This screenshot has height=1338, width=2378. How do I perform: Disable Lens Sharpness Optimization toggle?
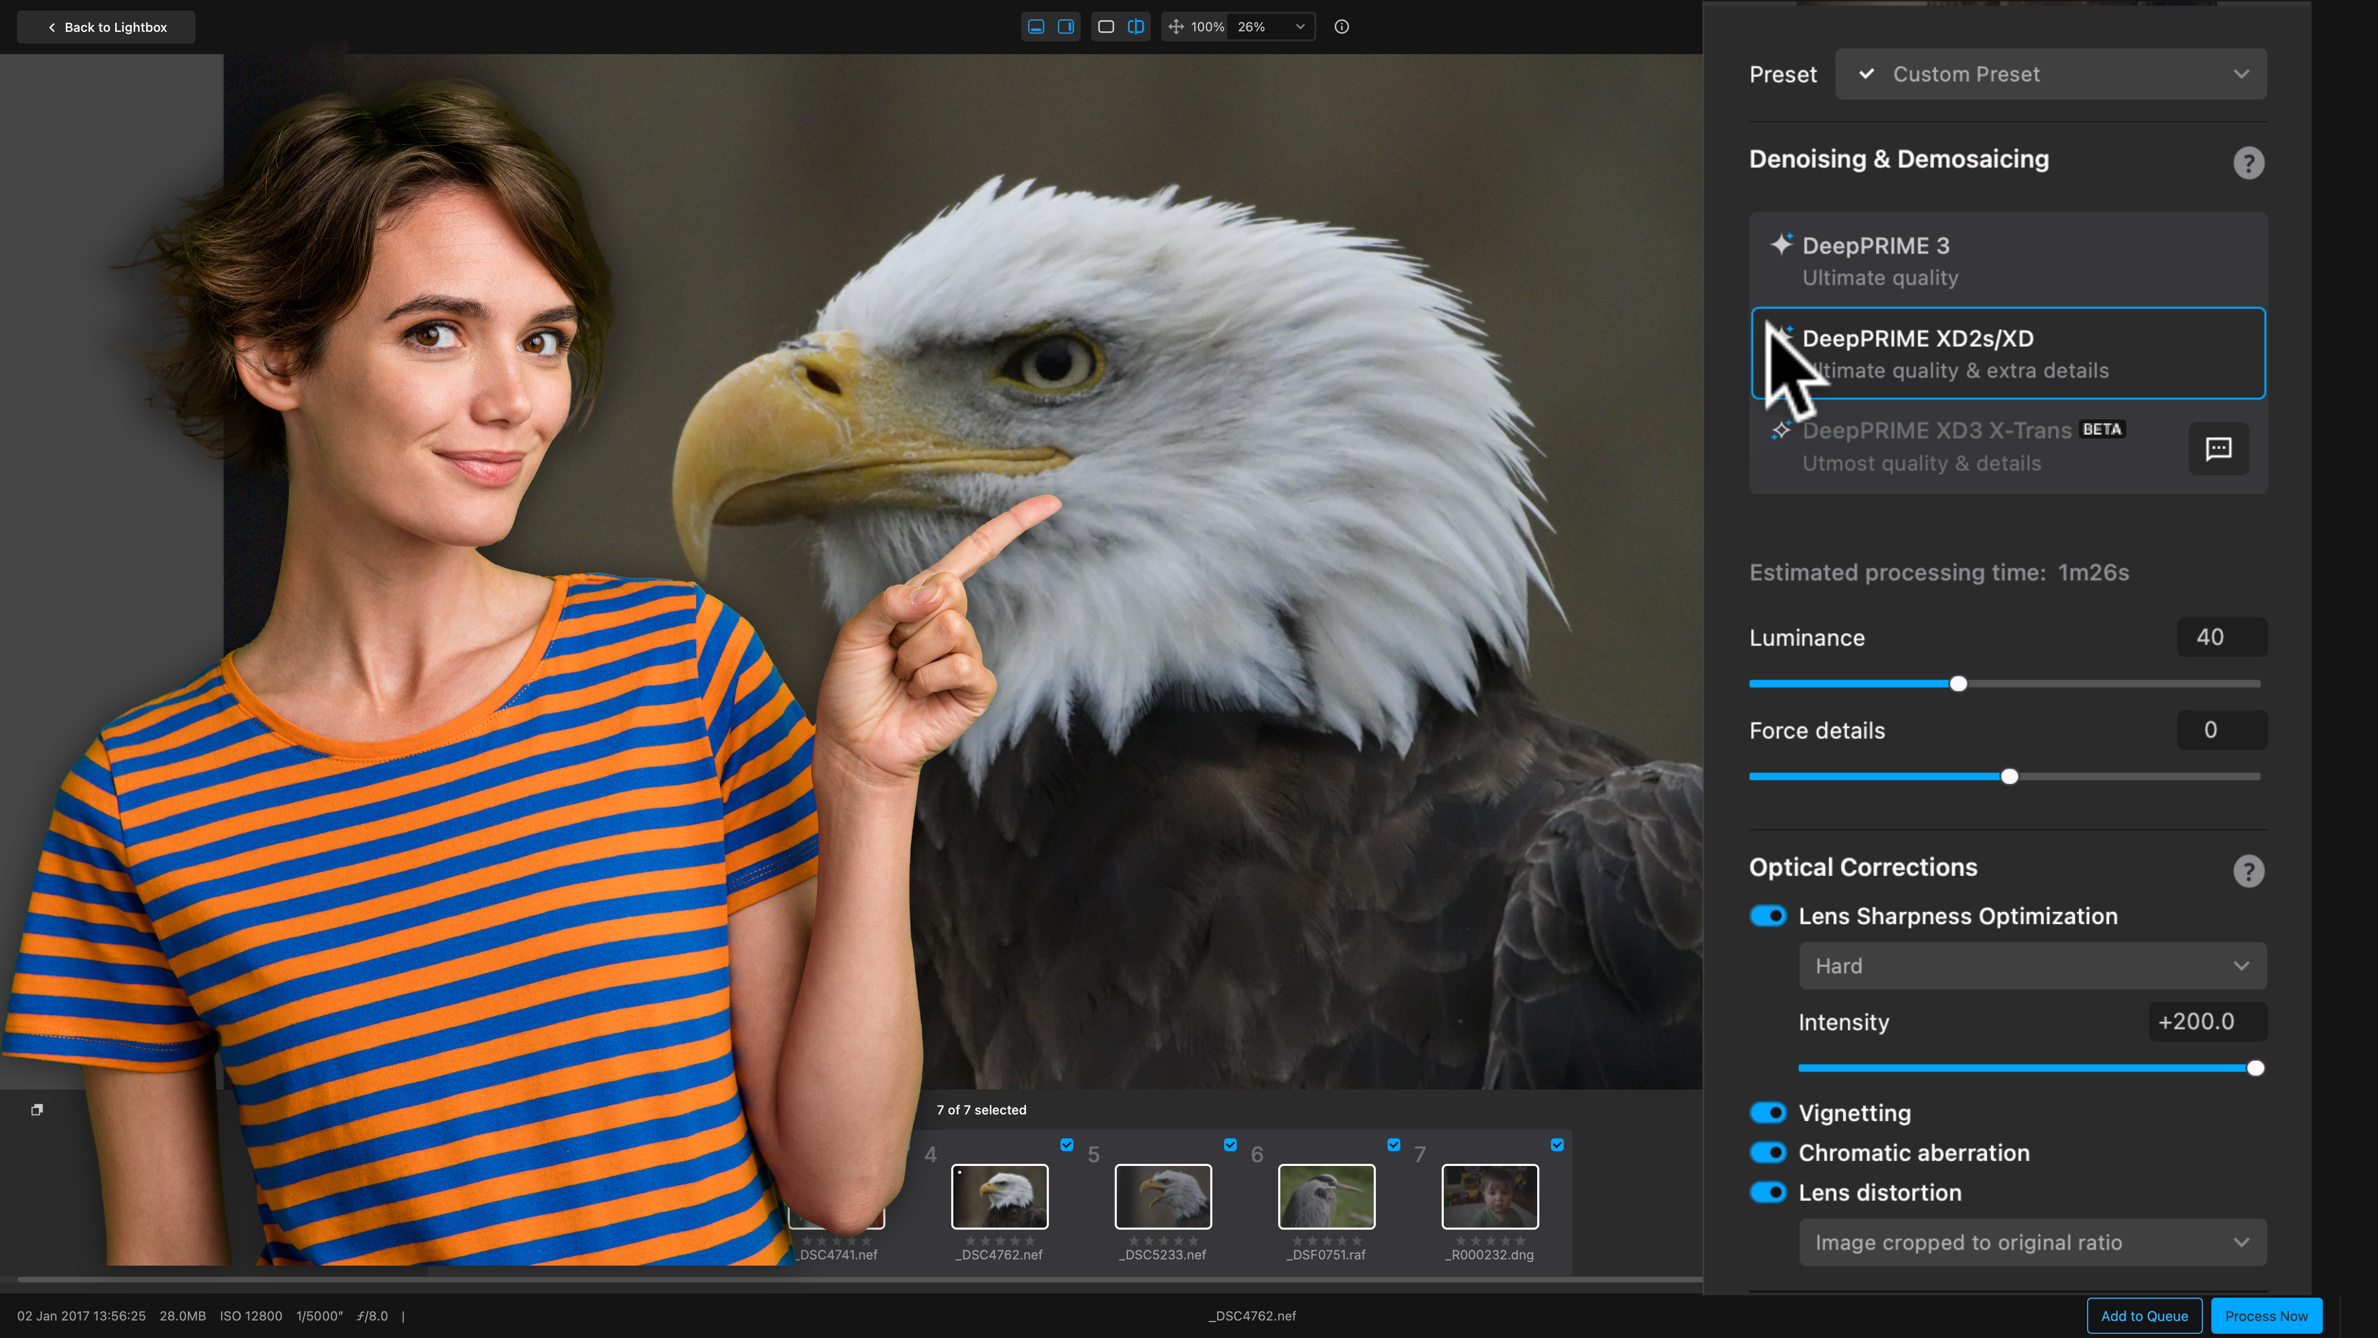click(x=1768, y=916)
